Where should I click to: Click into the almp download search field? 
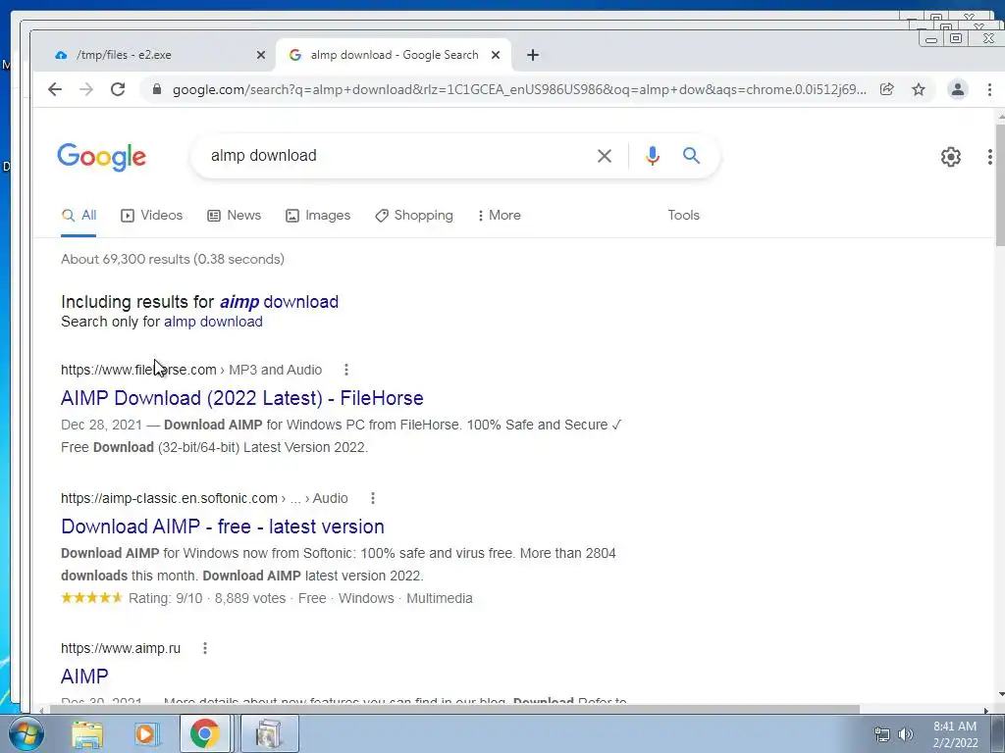click(397, 156)
